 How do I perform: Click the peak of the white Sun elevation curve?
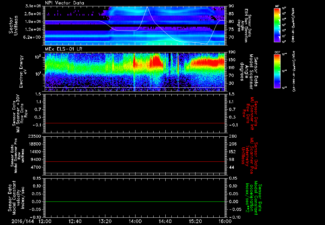147,7
